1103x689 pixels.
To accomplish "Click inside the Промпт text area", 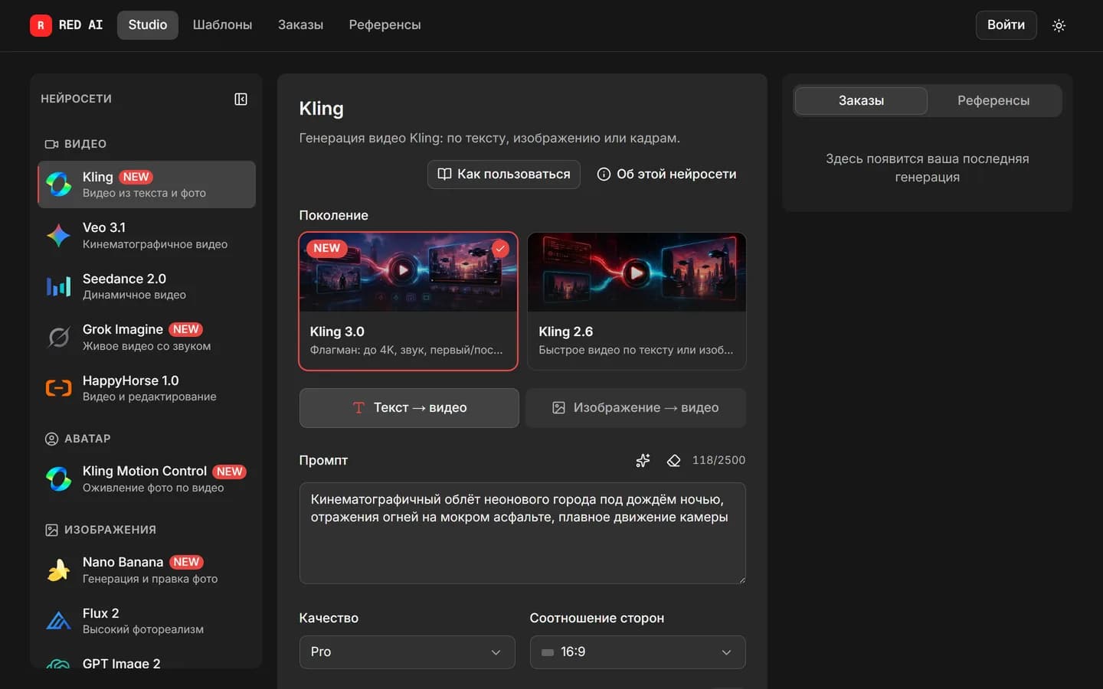I will 522,534.
